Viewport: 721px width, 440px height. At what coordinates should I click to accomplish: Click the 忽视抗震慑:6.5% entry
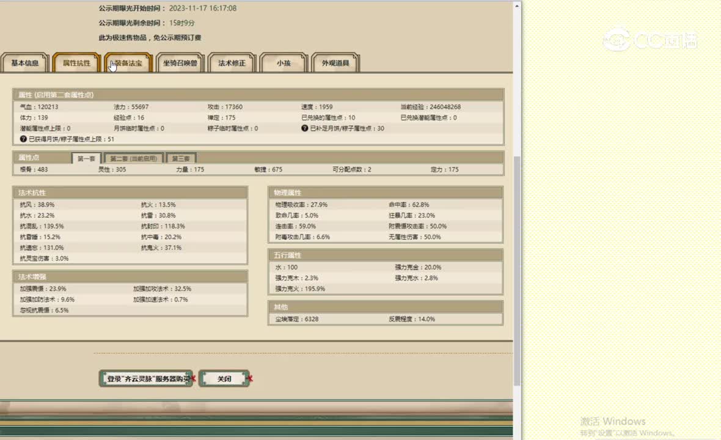44,310
